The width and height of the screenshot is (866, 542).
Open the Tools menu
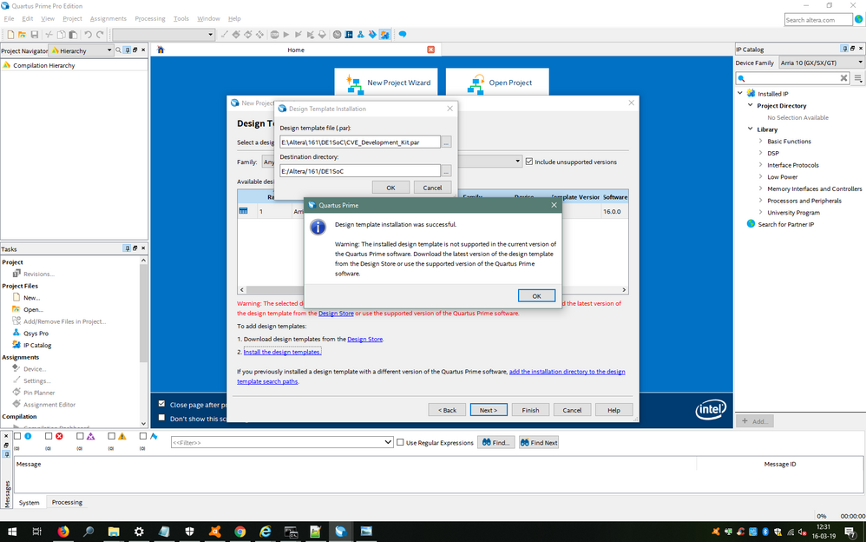pos(181,18)
